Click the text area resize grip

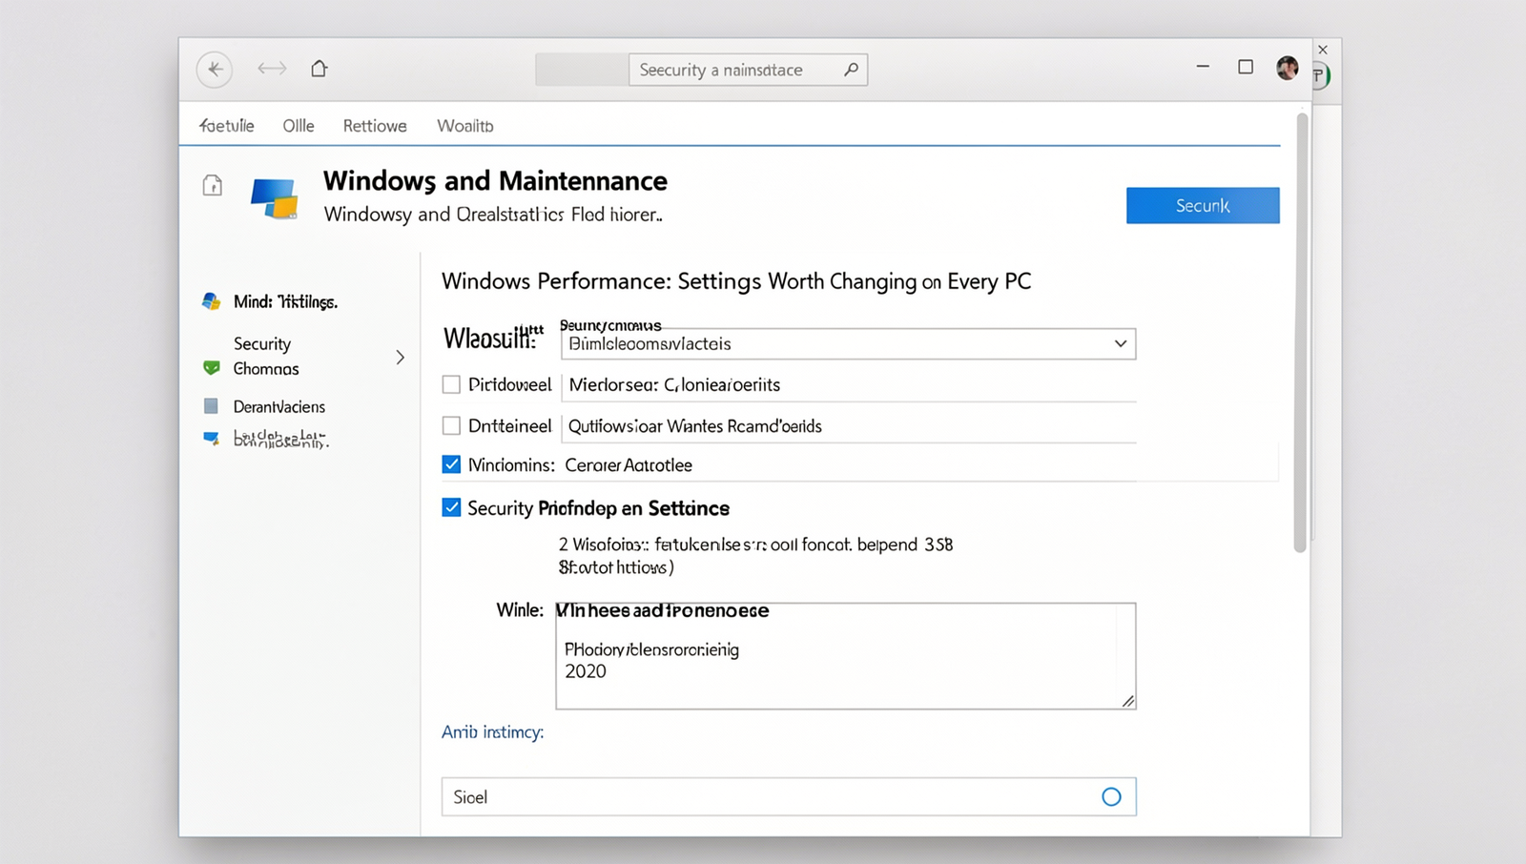1127,701
